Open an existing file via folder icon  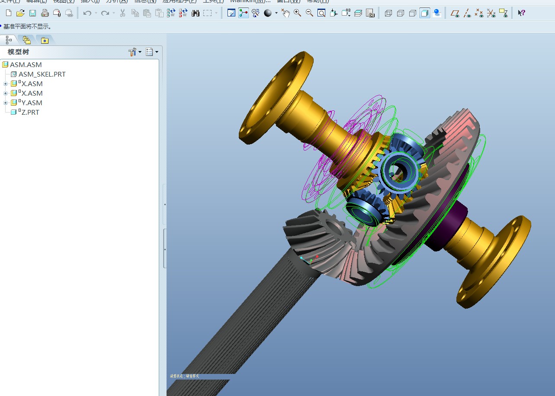(20, 13)
